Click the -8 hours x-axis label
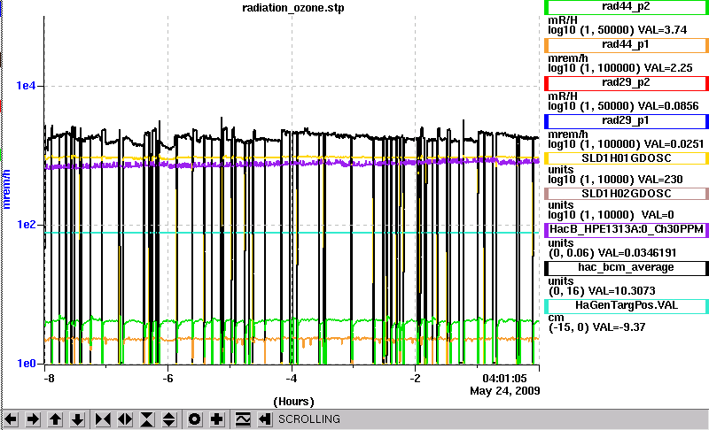Screen dimensions: 709x430 49,378
